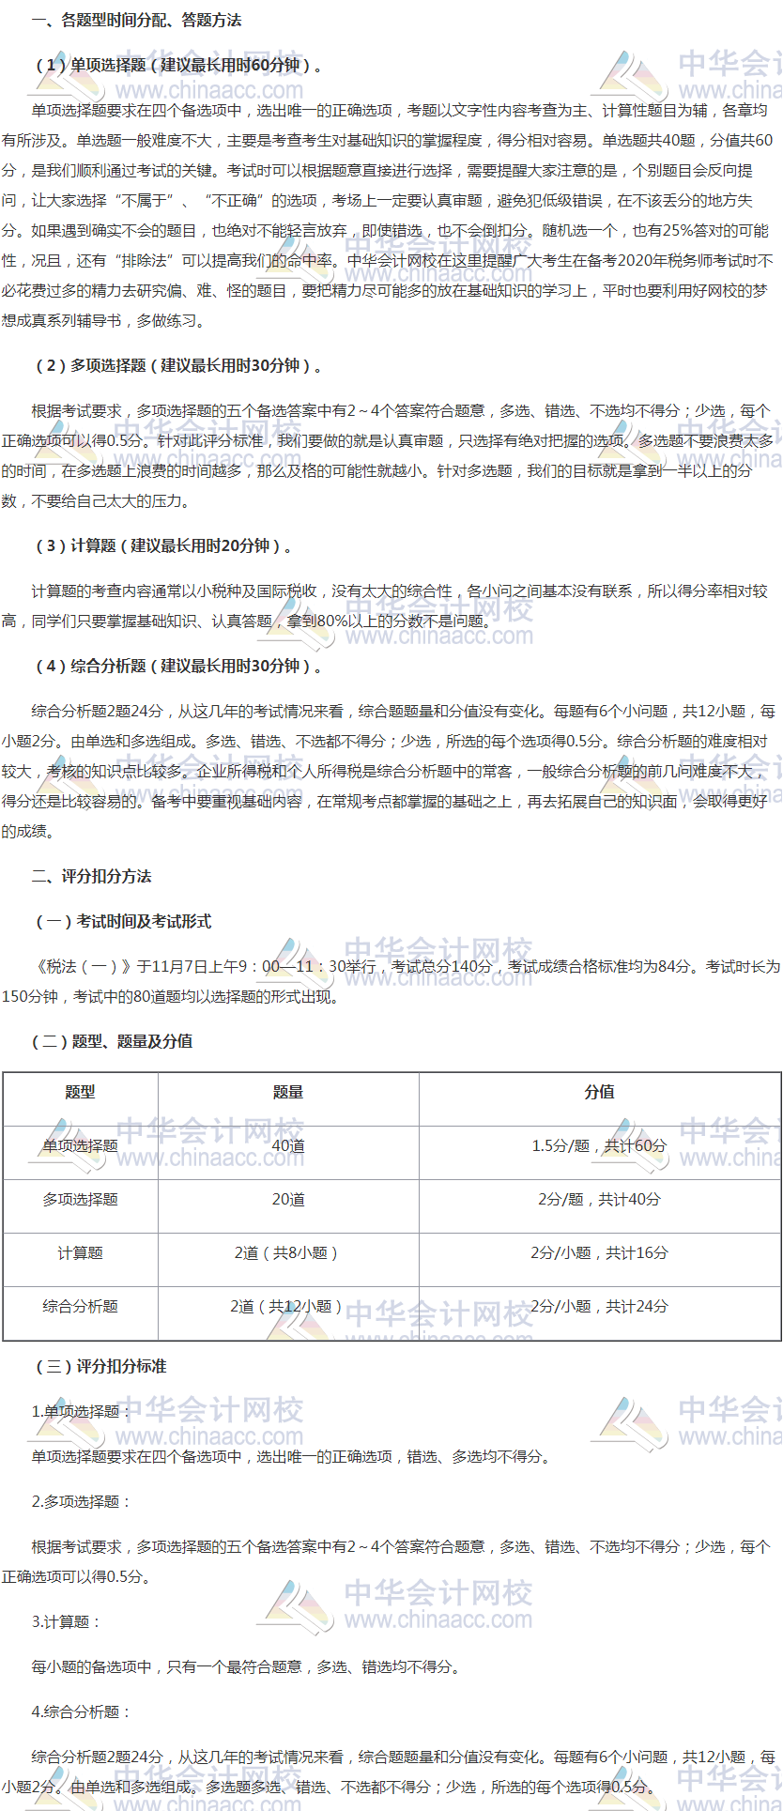Click the 1.5分/题,共计60分 cell

599,1145
